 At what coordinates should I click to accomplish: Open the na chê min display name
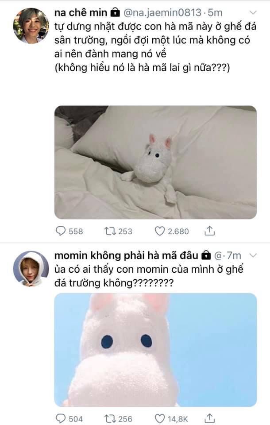[81, 12]
